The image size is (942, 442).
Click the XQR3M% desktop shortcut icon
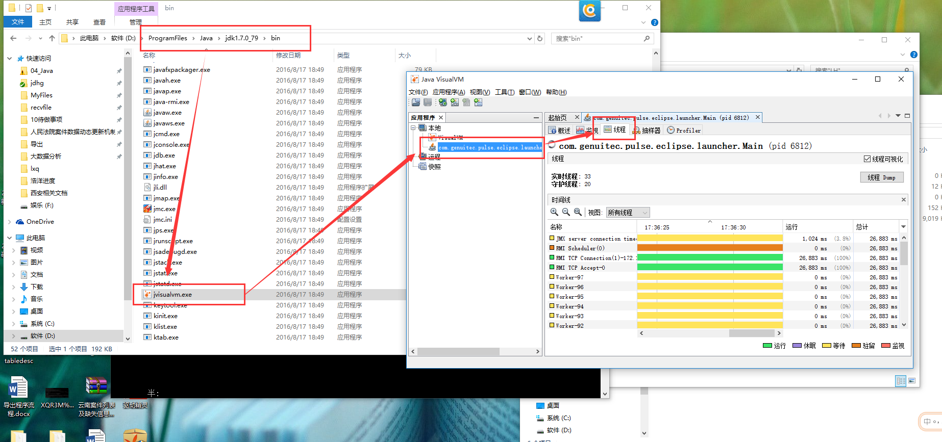tap(57, 397)
